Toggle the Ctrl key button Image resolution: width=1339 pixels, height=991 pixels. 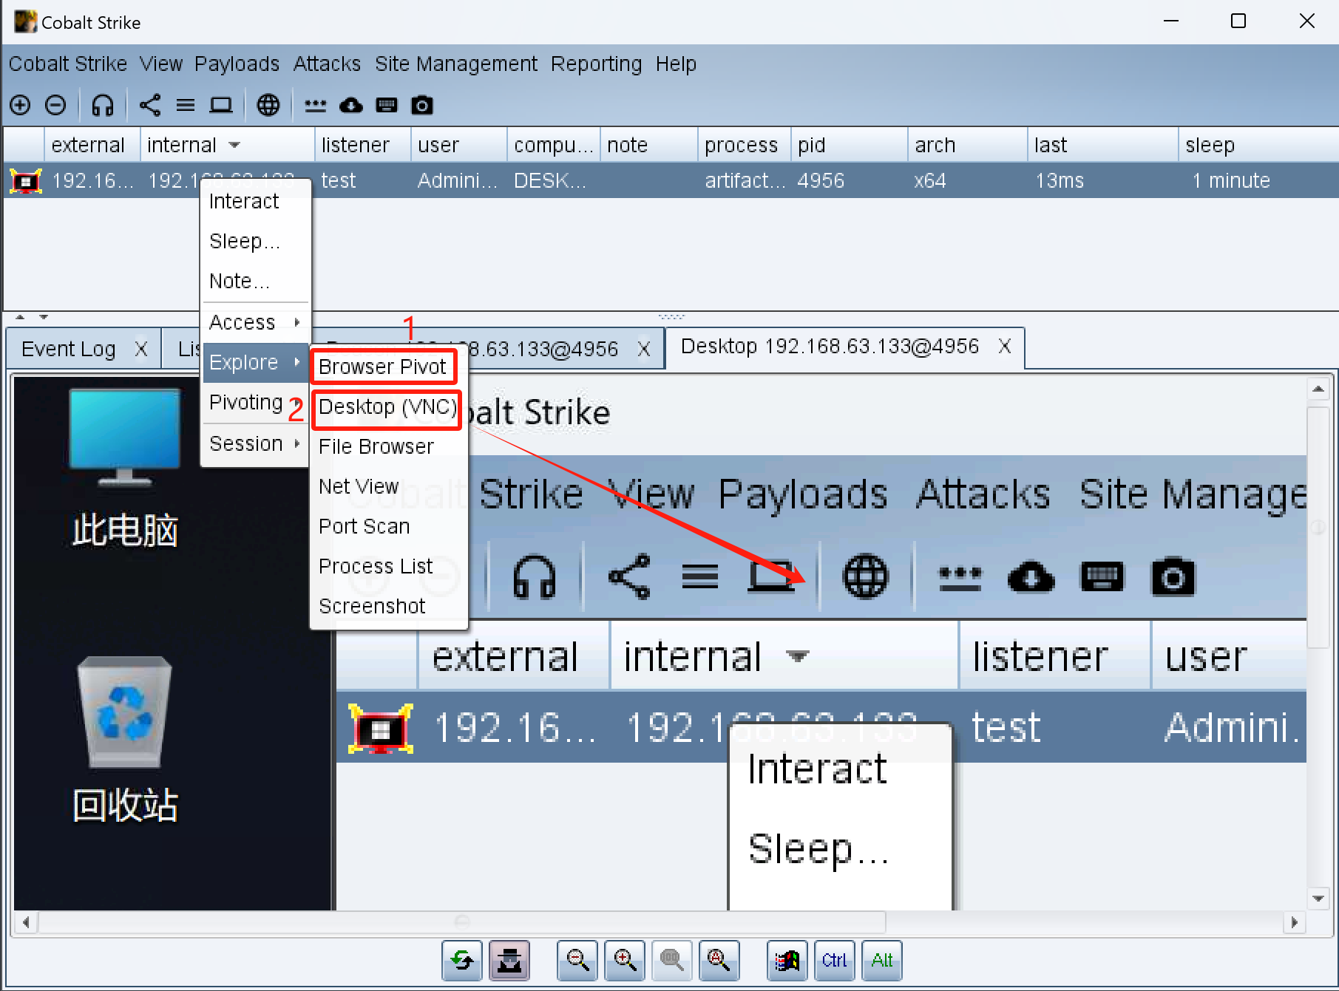click(835, 960)
